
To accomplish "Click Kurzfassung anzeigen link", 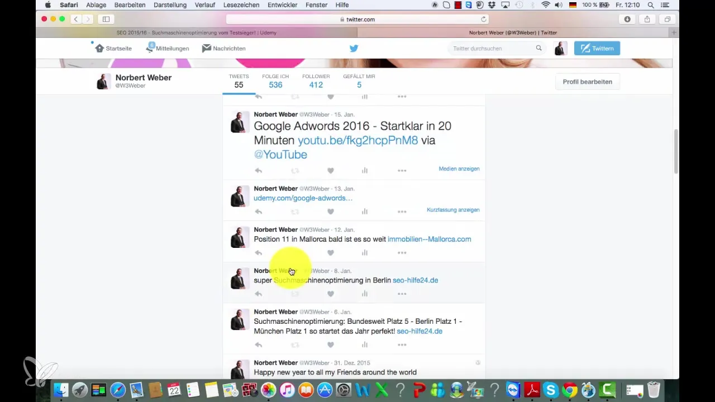I will tap(453, 210).
